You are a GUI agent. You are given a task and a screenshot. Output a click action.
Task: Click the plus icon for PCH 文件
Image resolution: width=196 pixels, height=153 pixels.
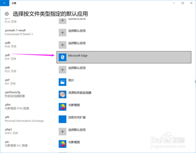pyautogui.click(x=62, y=21)
